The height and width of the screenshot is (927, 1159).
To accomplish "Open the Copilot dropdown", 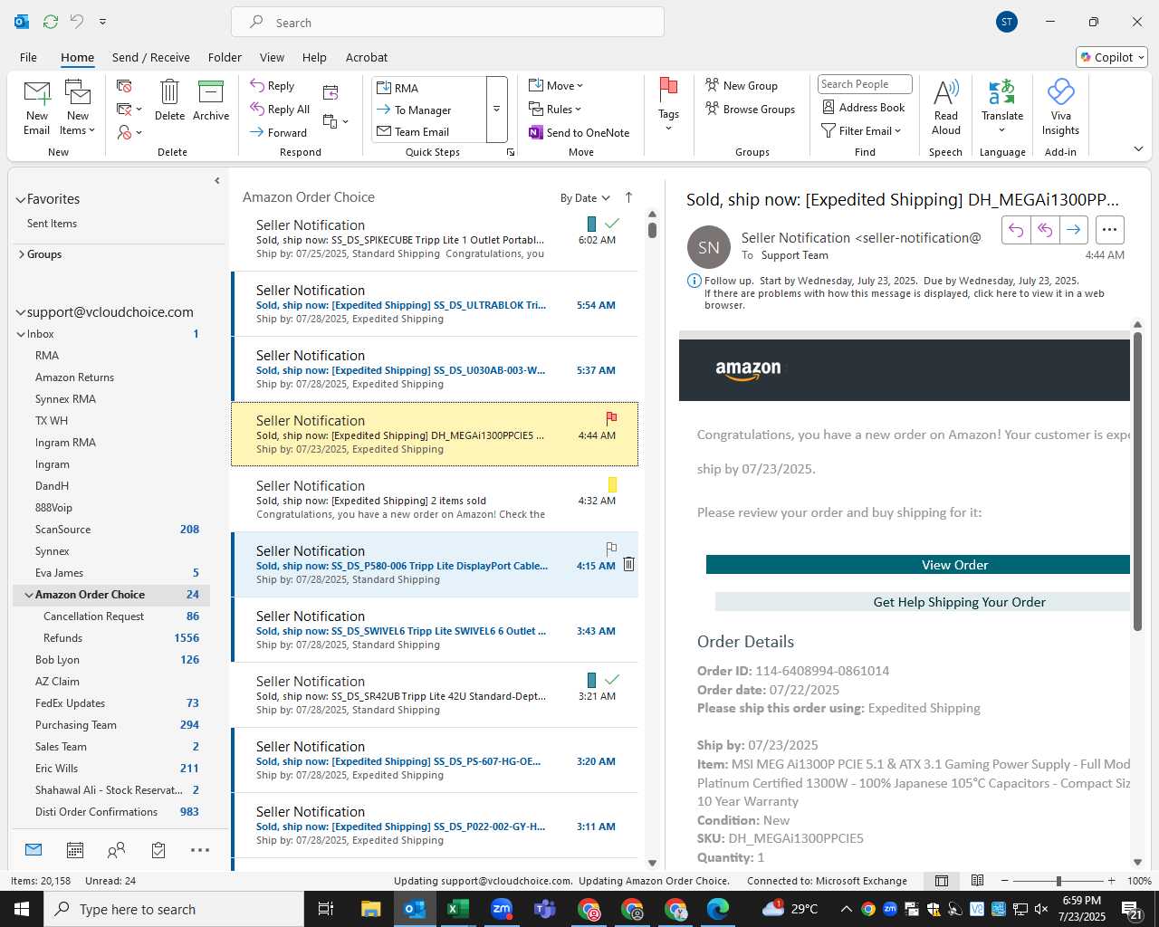I will click(x=1112, y=57).
